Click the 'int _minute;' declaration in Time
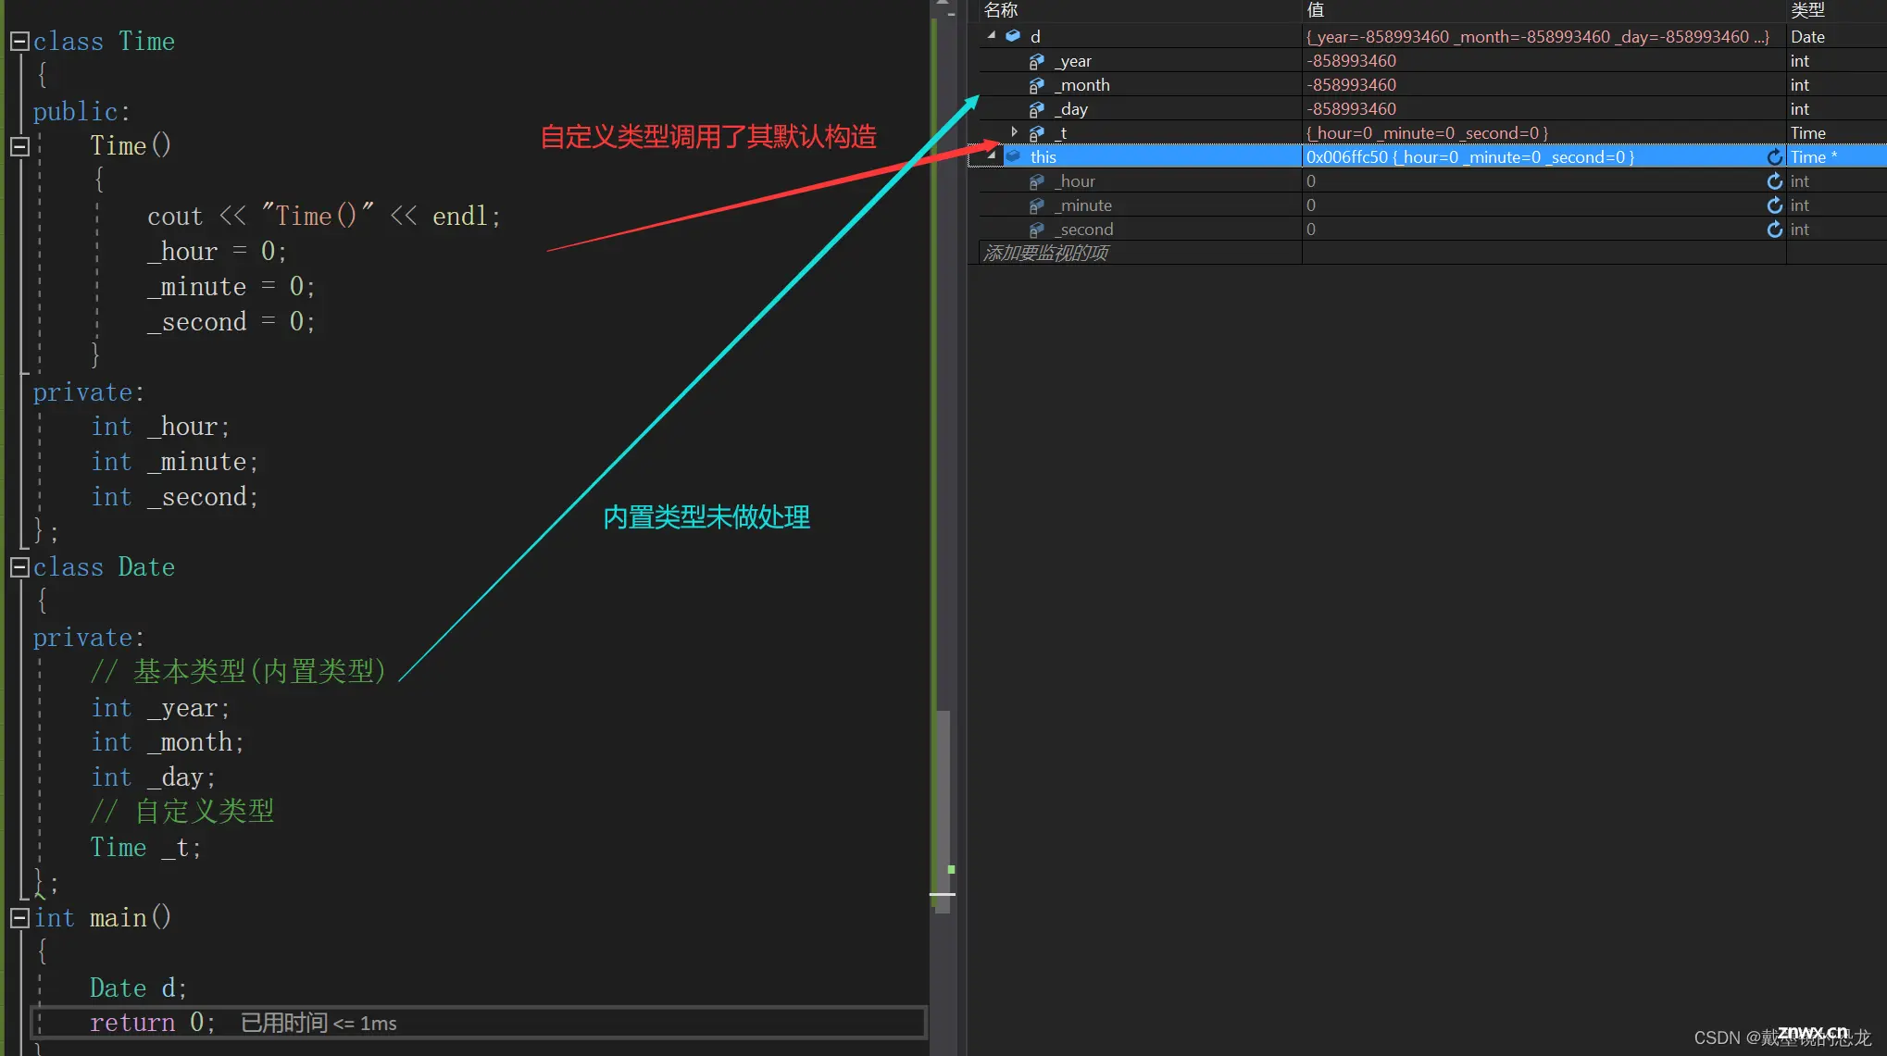Viewport: 1887px width, 1056px height. [174, 462]
